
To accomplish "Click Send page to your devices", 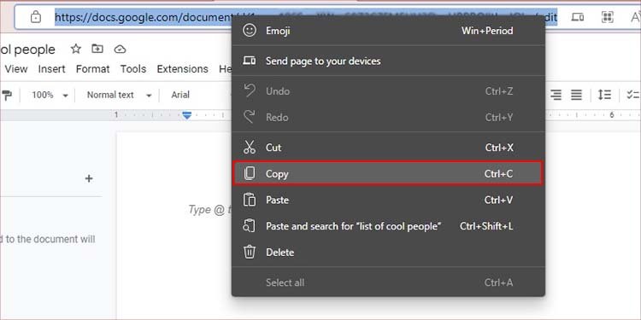I will point(388,61).
